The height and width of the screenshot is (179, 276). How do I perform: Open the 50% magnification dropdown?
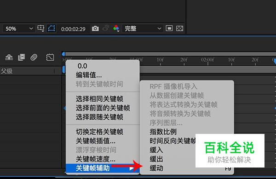19,29
